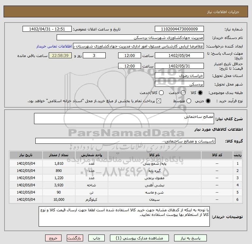Click the price validity date 1402/05/31 field

(179, 66)
